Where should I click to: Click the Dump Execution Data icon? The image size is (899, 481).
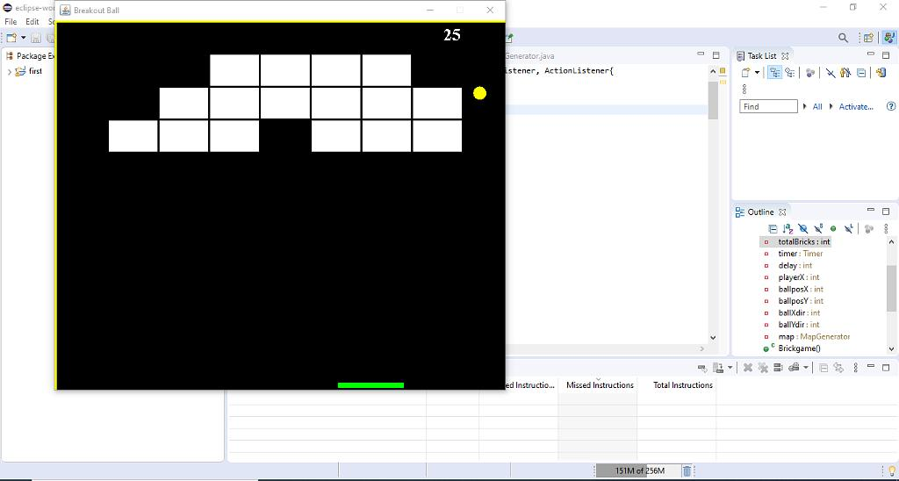point(717,368)
